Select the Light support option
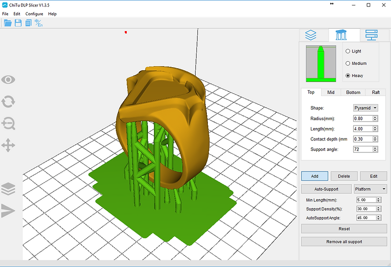This screenshot has width=391, height=267. [353, 51]
